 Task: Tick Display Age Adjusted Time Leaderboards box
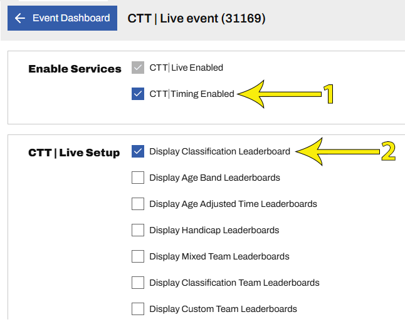[x=138, y=204]
